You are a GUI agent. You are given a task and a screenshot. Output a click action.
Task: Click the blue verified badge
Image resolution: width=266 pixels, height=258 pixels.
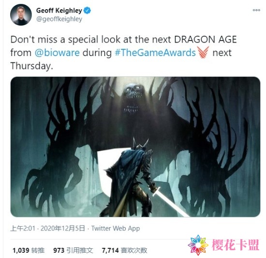(87, 11)
